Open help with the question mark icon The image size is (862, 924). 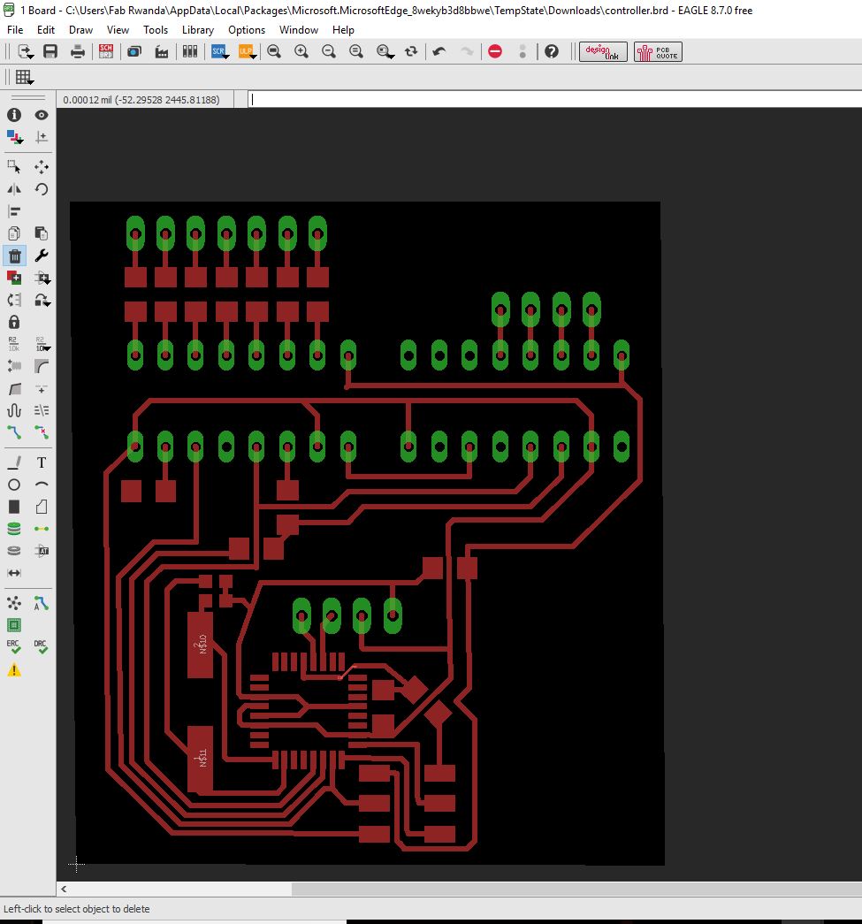pyautogui.click(x=552, y=52)
